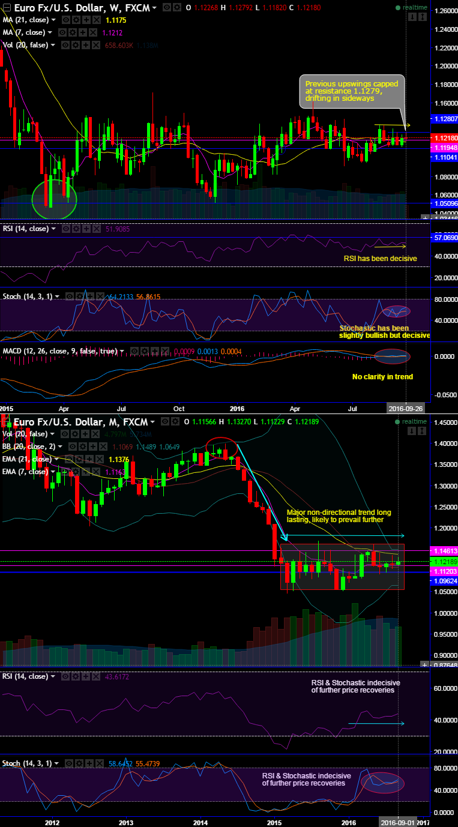Maximize monthly chart pane
The width and height of the screenshot is (458, 827).
coord(422,431)
